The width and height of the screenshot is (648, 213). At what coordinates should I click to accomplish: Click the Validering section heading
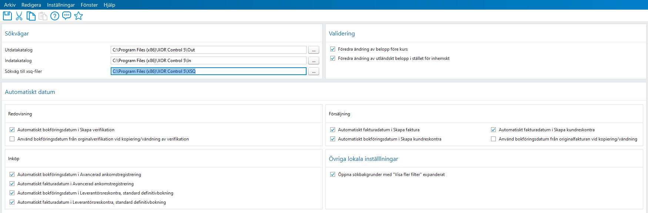click(342, 34)
